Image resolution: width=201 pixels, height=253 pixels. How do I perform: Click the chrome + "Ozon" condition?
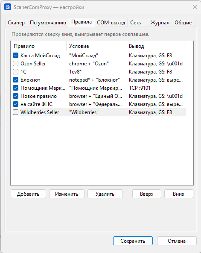click(x=89, y=64)
